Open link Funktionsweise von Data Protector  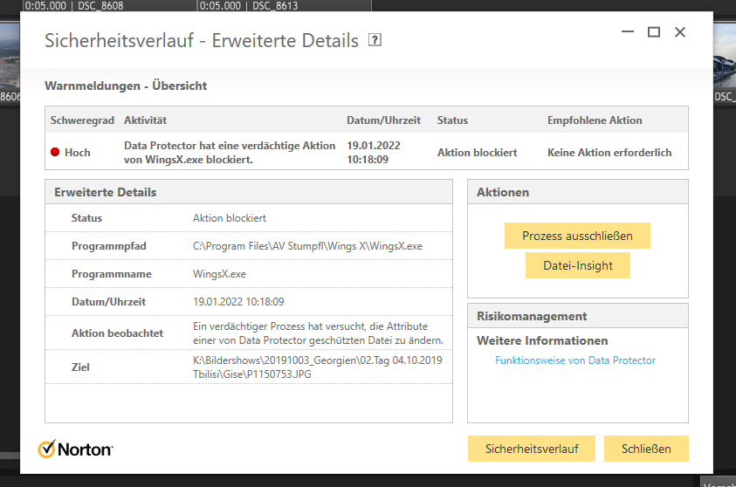click(x=575, y=360)
